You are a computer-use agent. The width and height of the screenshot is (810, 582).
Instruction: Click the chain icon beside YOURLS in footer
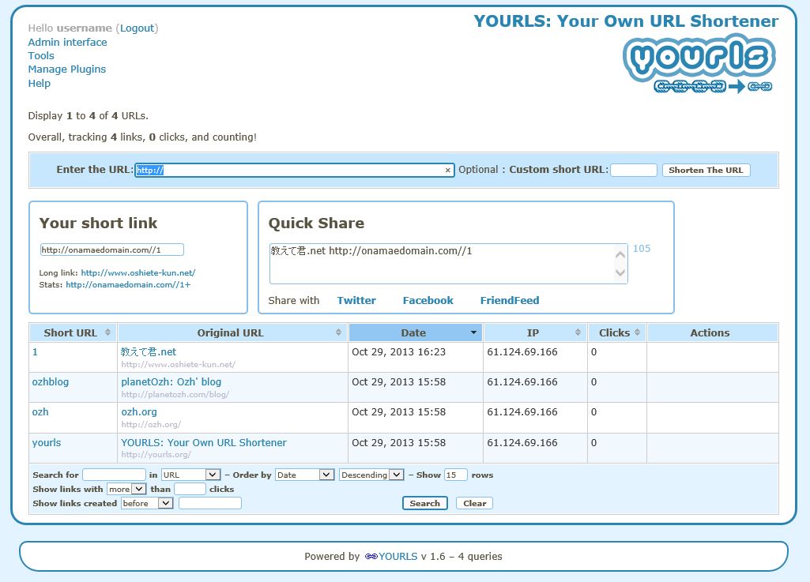[371, 556]
